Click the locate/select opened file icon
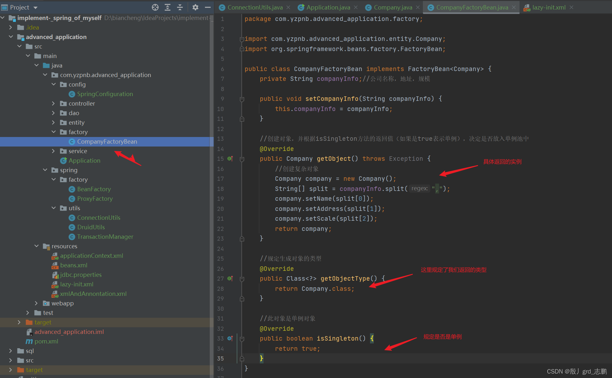The height and width of the screenshot is (378, 612). coord(155,7)
